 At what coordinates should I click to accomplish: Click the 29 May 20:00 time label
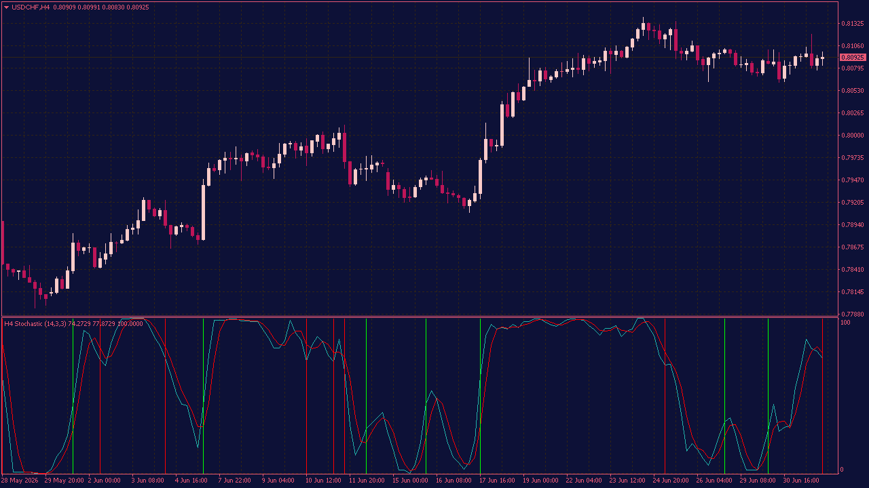[64, 481]
